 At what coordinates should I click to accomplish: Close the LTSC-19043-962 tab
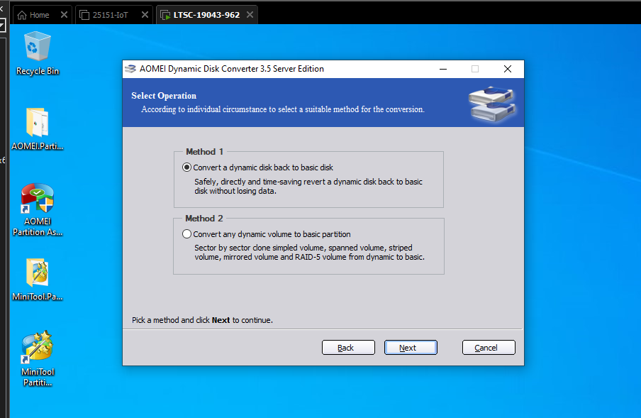tap(250, 15)
